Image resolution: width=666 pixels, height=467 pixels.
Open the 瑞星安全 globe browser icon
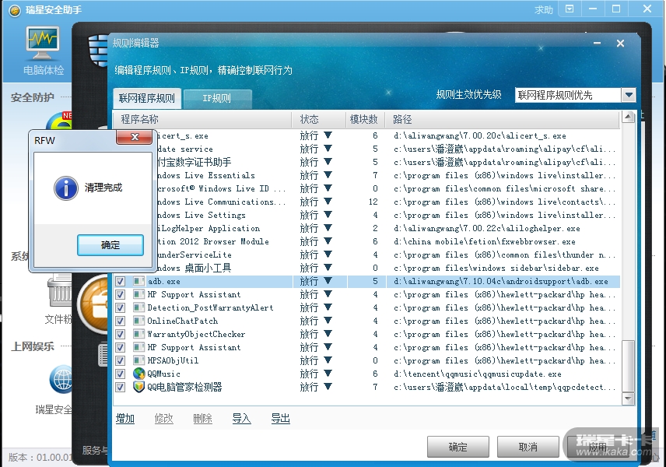61,379
